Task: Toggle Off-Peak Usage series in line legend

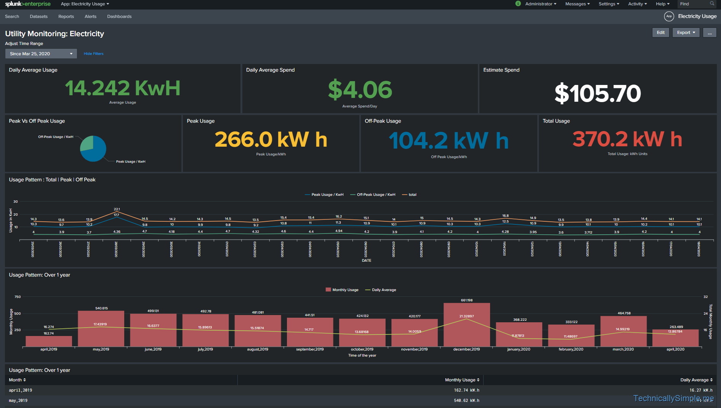Action: (x=376, y=195)
